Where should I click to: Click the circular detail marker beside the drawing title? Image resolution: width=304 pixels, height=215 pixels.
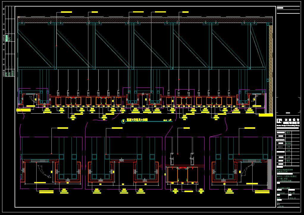123,121
